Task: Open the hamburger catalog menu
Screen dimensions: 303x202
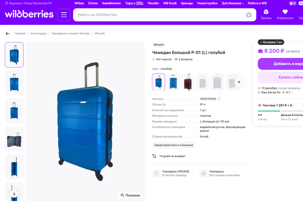Action: coord(64,15)
